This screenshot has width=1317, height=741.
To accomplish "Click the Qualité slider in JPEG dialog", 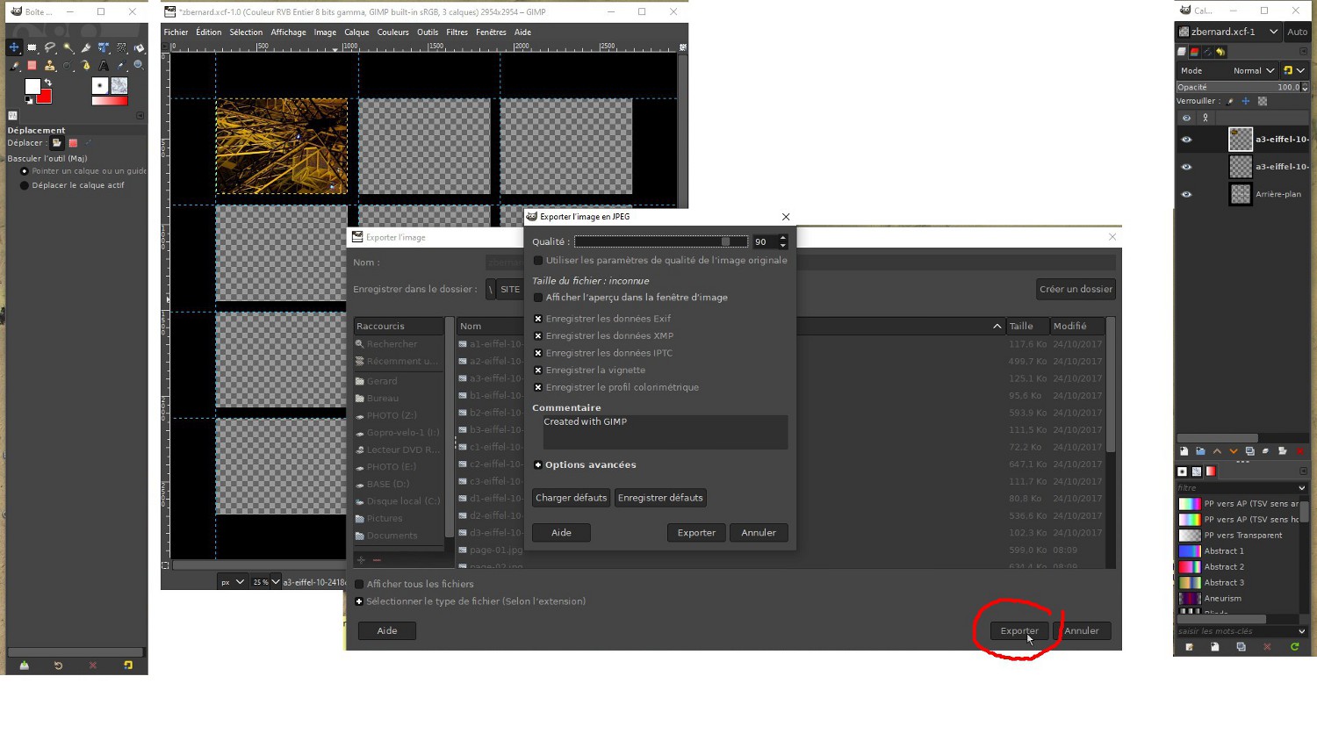I will 660,241.
